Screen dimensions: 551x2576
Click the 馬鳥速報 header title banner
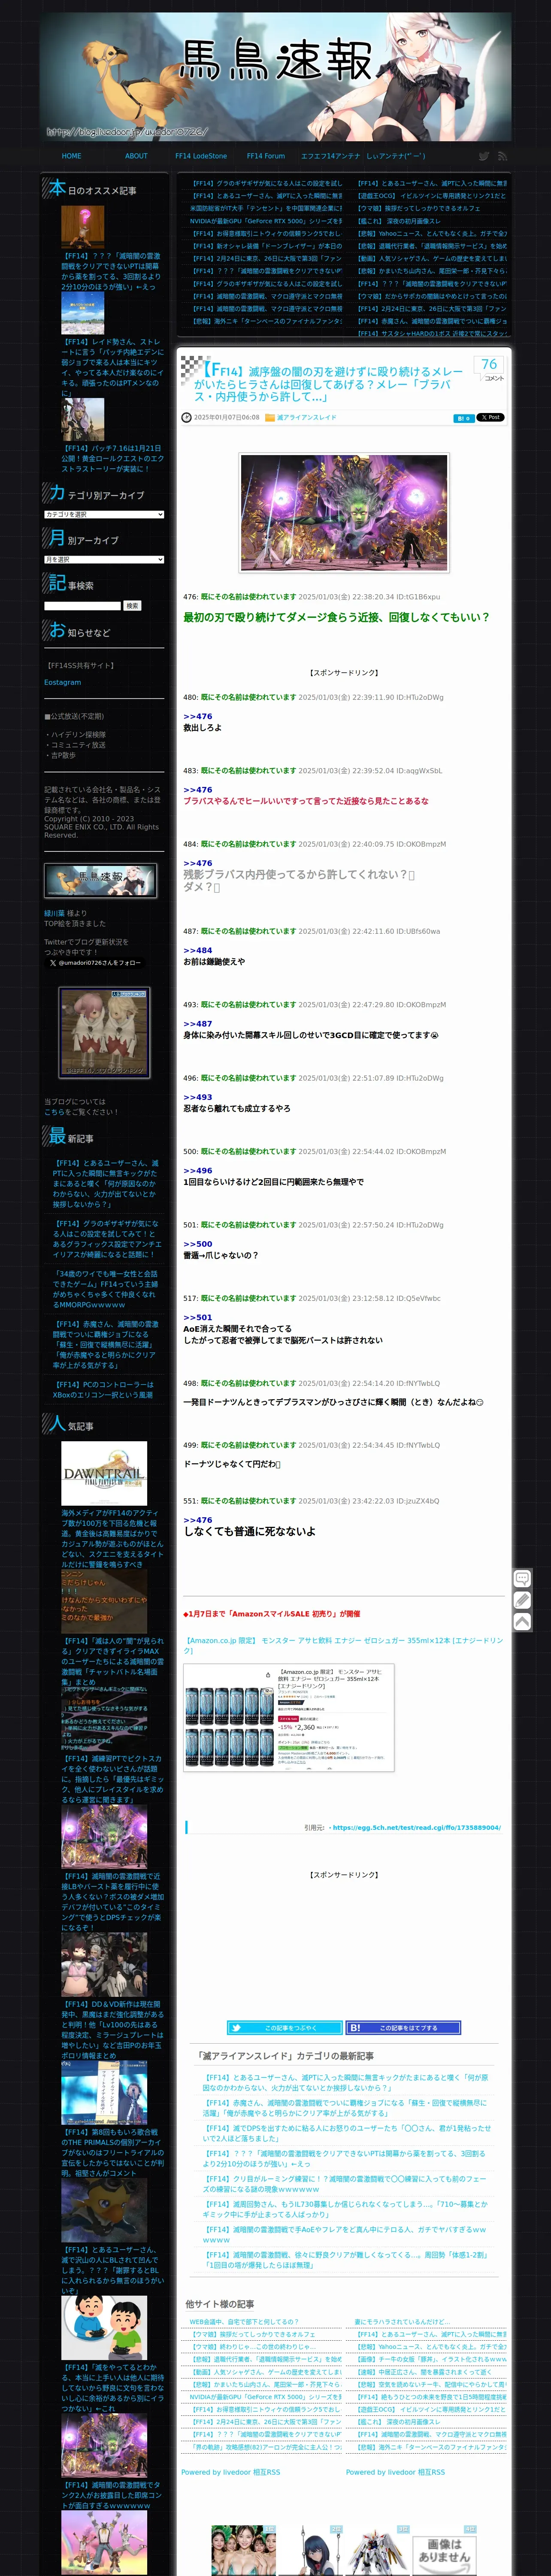coord(276,76)
